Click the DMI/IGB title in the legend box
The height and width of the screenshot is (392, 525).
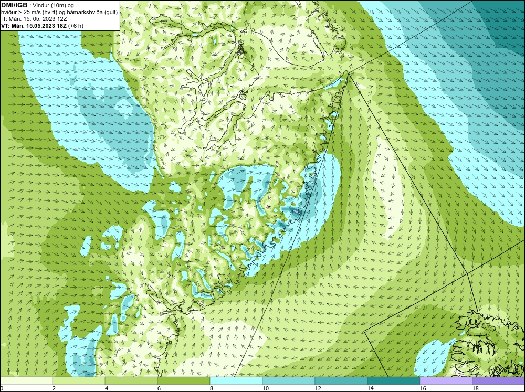pyautogui.click(x=14, y=5)
